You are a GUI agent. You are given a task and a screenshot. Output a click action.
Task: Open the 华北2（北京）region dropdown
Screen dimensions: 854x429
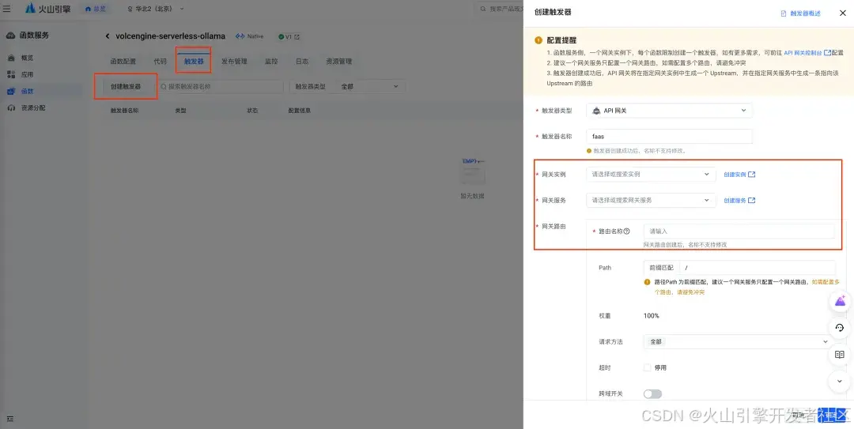point(155,9)
